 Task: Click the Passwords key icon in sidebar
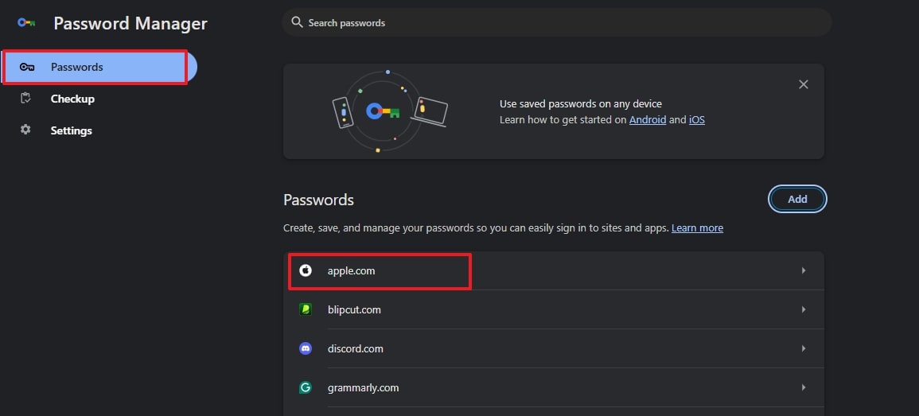pos(27,68)
